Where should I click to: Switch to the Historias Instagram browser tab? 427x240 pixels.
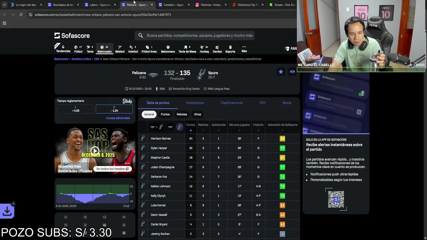[210, 5]
